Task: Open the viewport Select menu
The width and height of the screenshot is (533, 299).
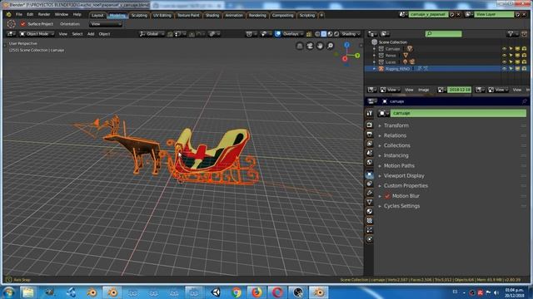Action: pos(77,34)
